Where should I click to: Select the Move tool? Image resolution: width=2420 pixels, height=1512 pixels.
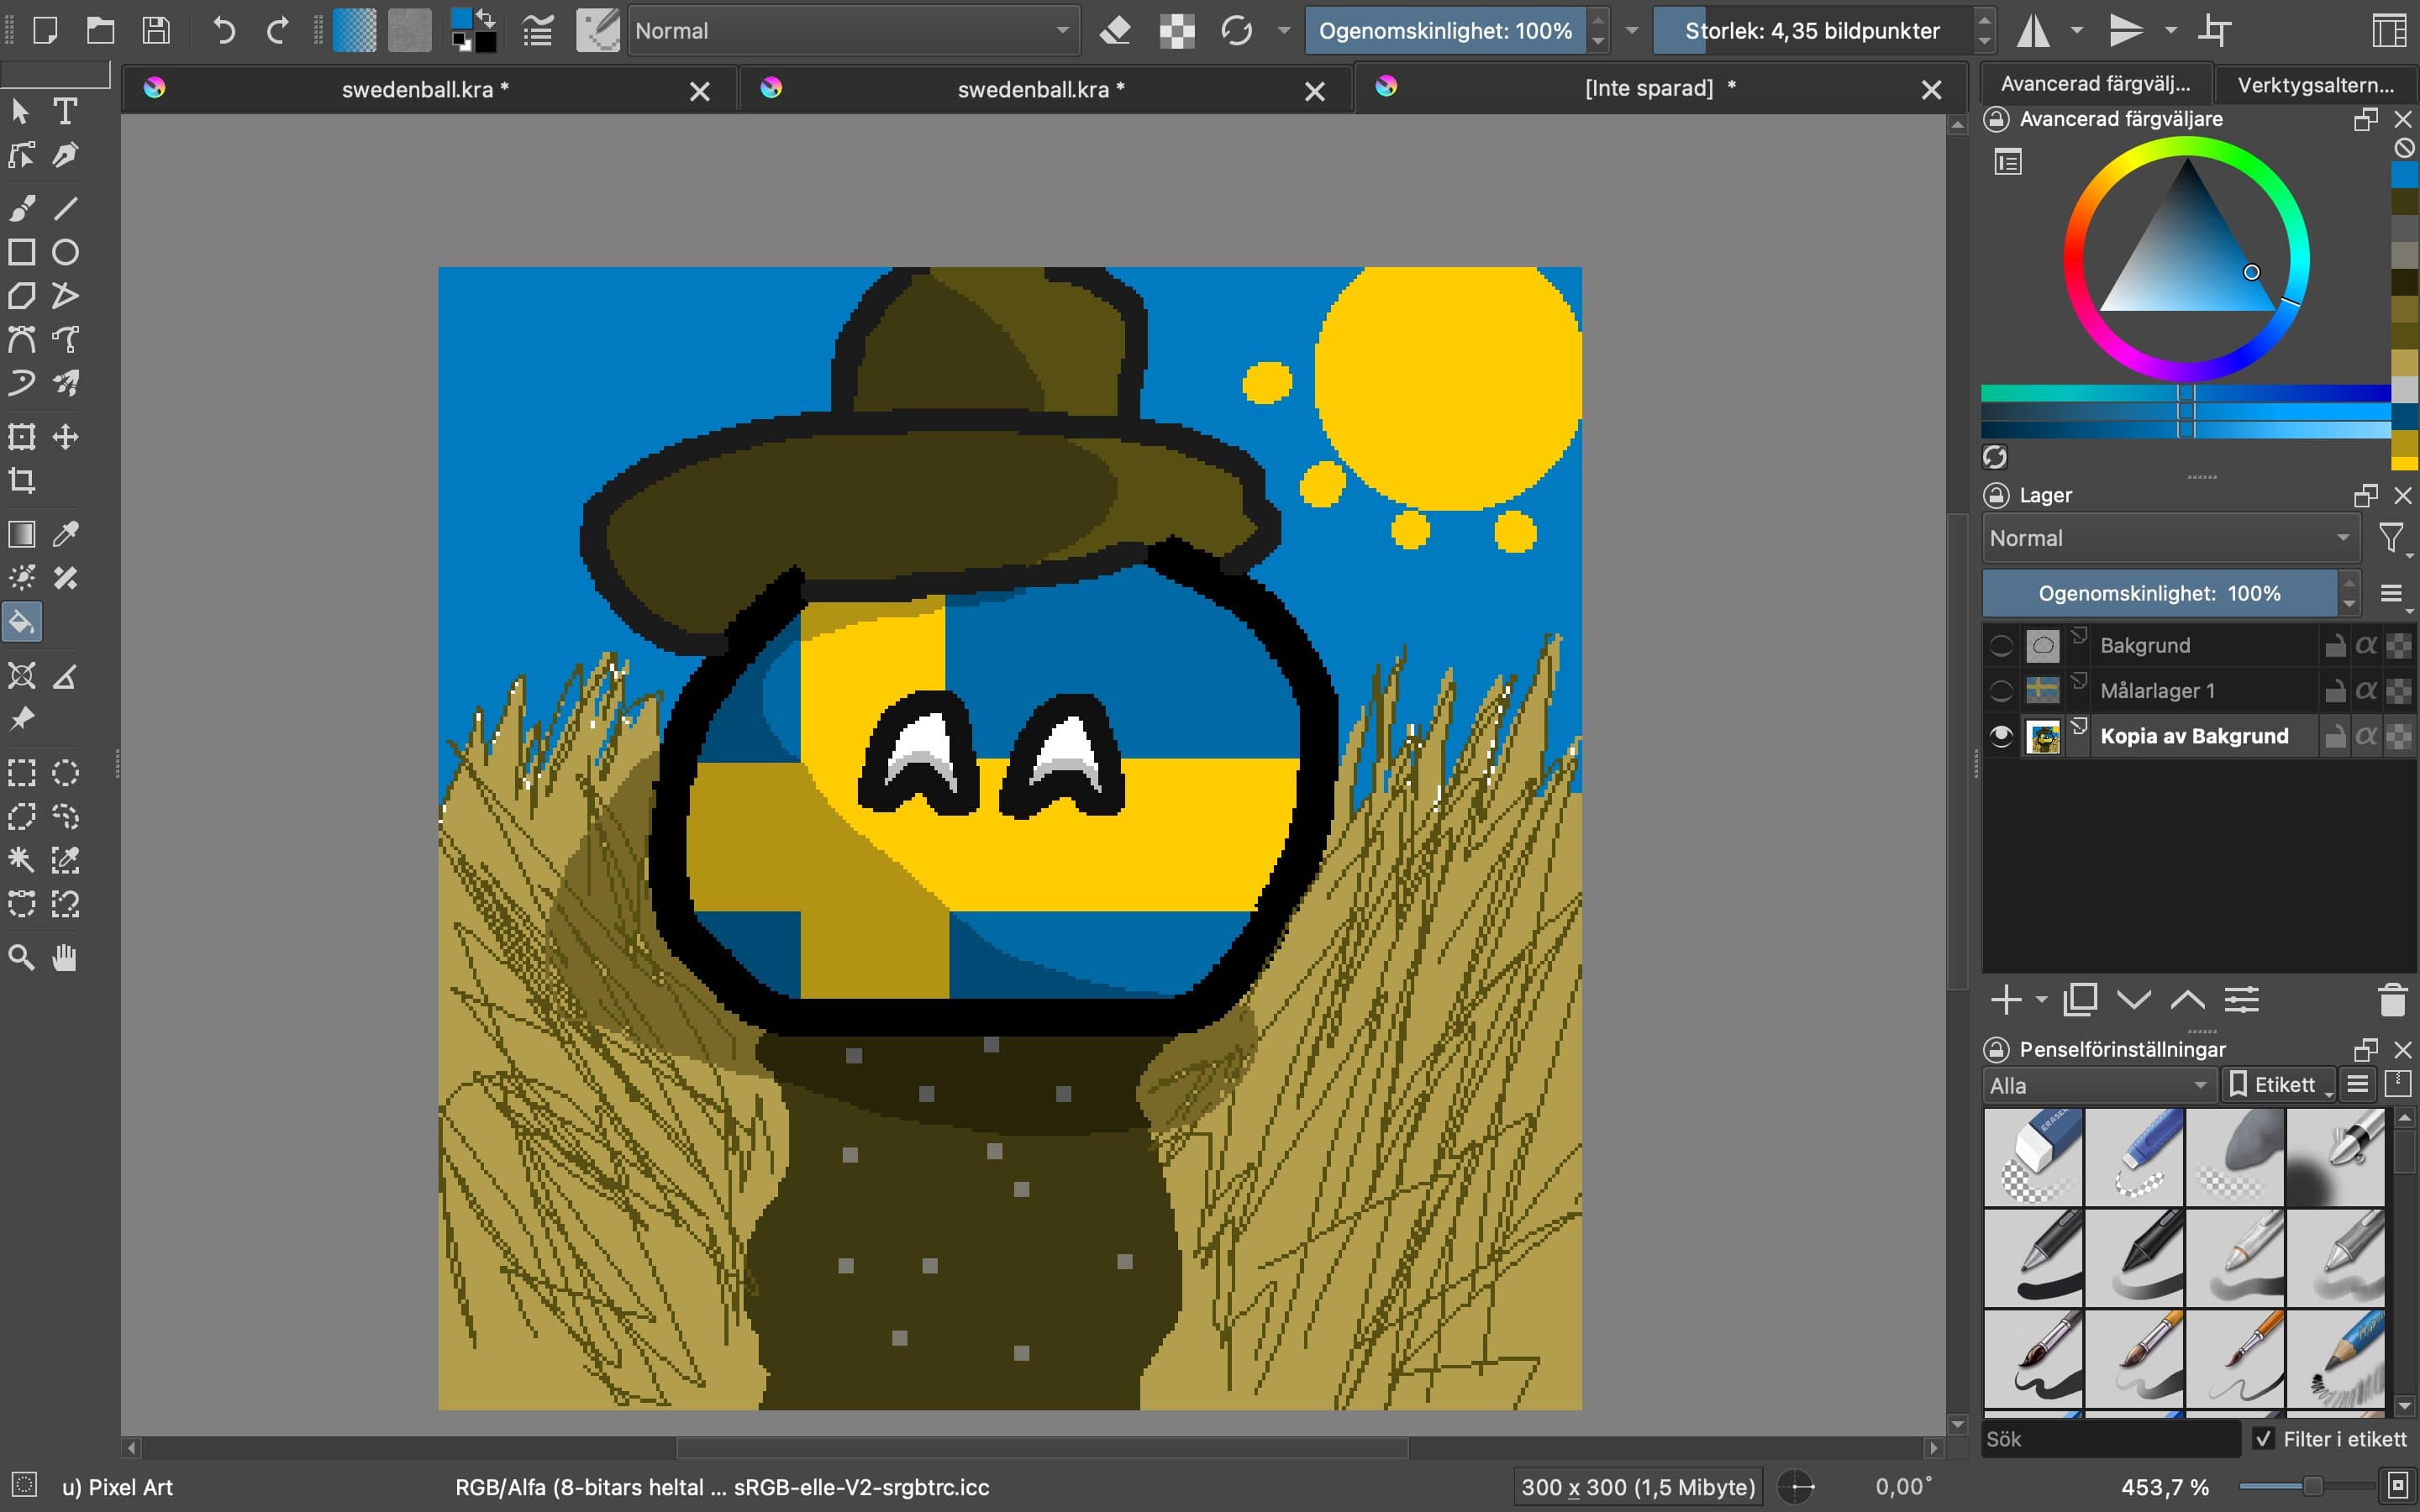tap(65, 437)
